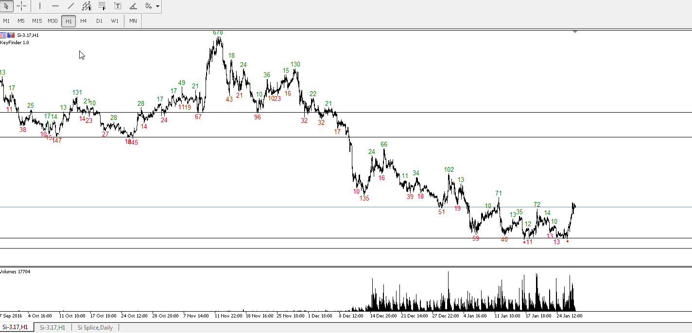Switch to M30 timeframe
Image resolution: width=692 pixels, height=333 pixels.
[52, 21]
